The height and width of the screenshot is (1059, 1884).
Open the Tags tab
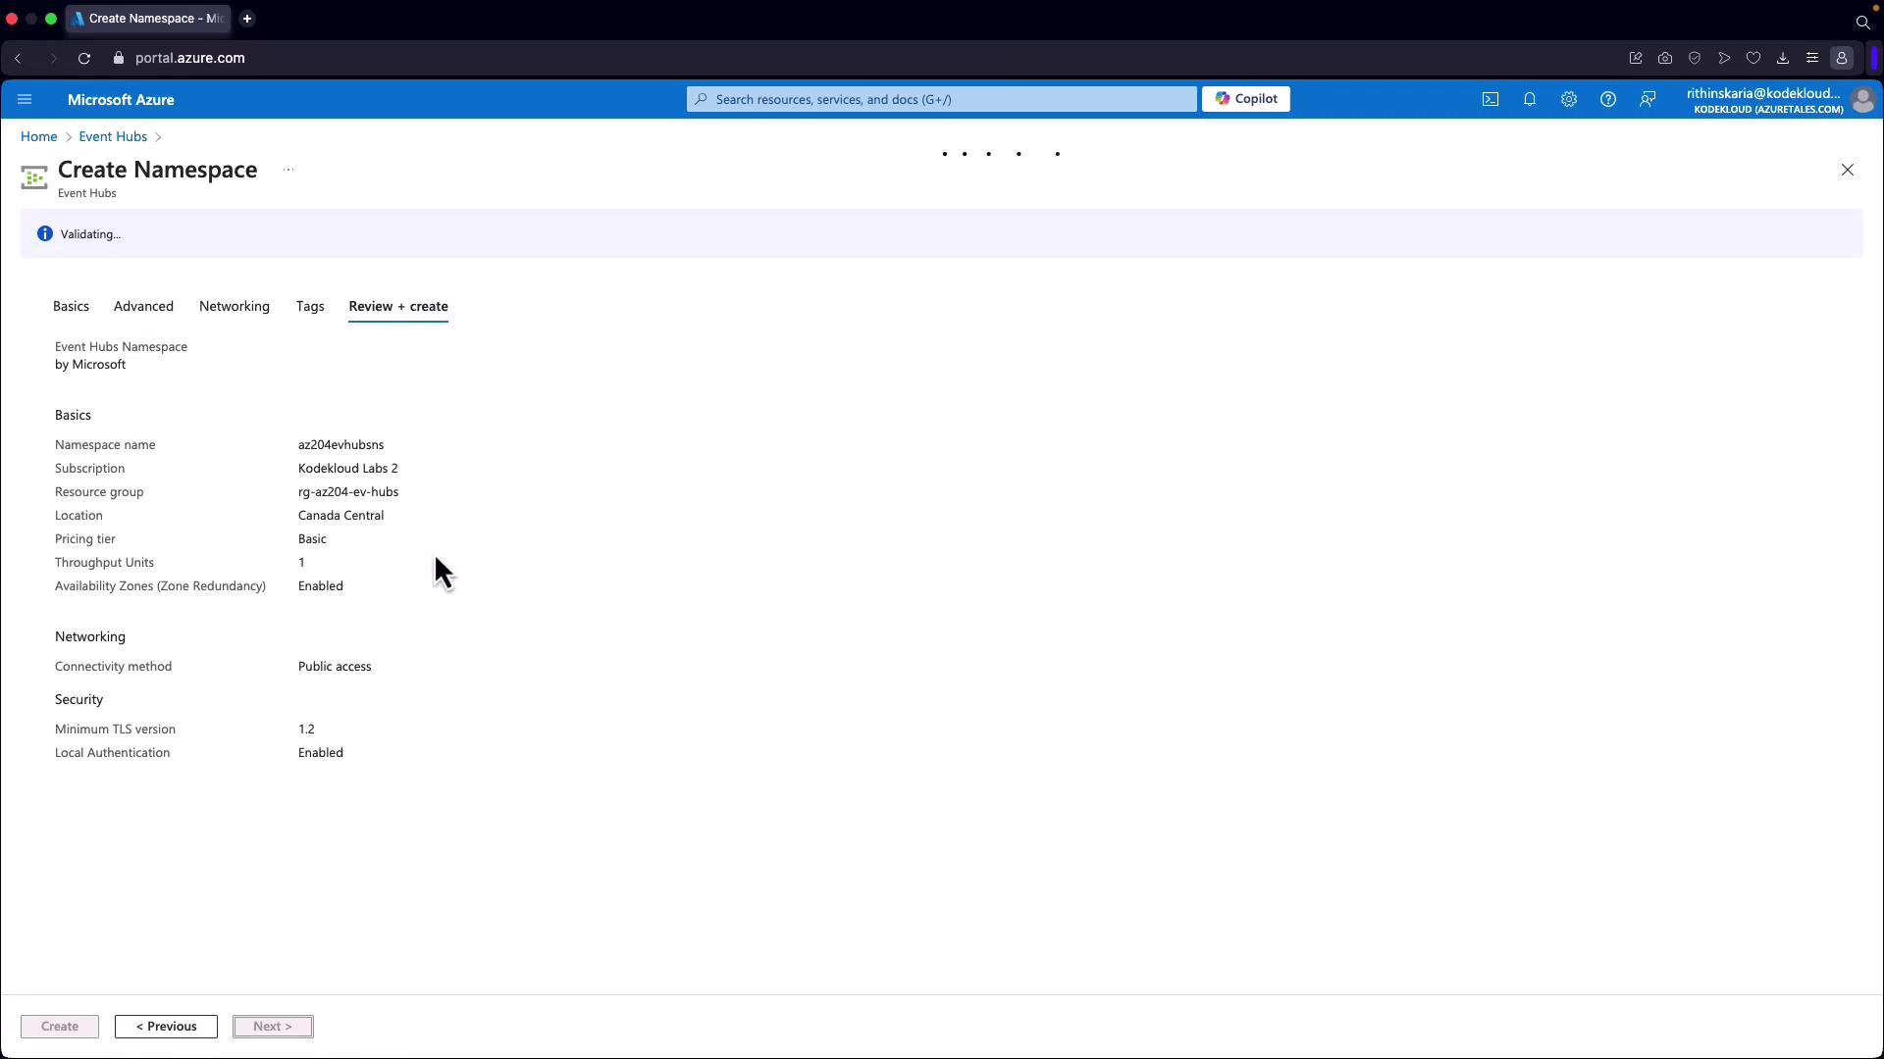[310, 306]
